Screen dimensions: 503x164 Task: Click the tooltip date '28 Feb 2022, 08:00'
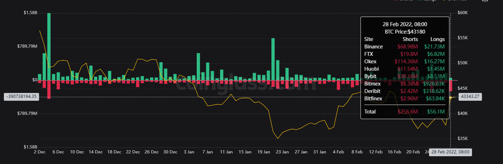(405, 24)
